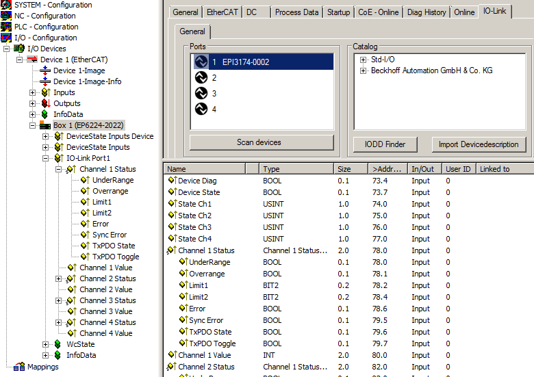Click the IO-Link port 3 icon
Screen dimensions: 534x377
(201, 93)
